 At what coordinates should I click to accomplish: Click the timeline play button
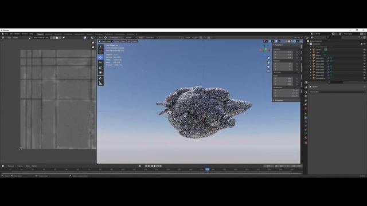pyautogui.click(x=154, y=166)
